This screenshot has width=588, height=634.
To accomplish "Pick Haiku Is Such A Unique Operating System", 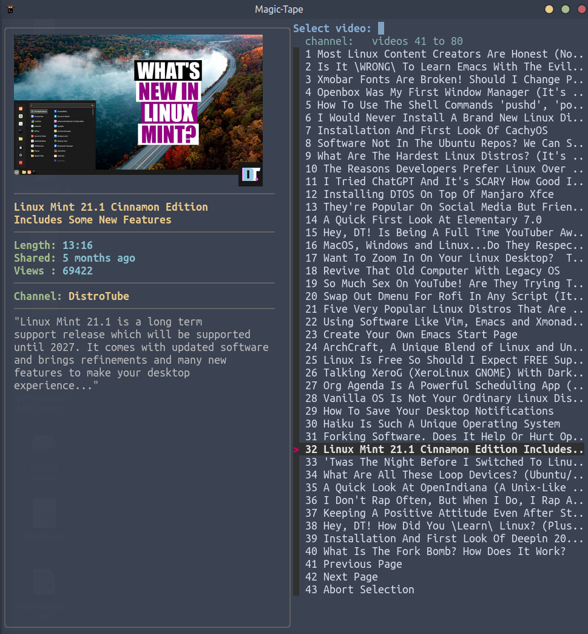I will point(441,424).
